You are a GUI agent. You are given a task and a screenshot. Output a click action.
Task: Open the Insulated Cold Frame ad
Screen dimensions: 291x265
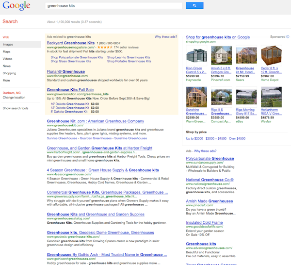(204, 222)
